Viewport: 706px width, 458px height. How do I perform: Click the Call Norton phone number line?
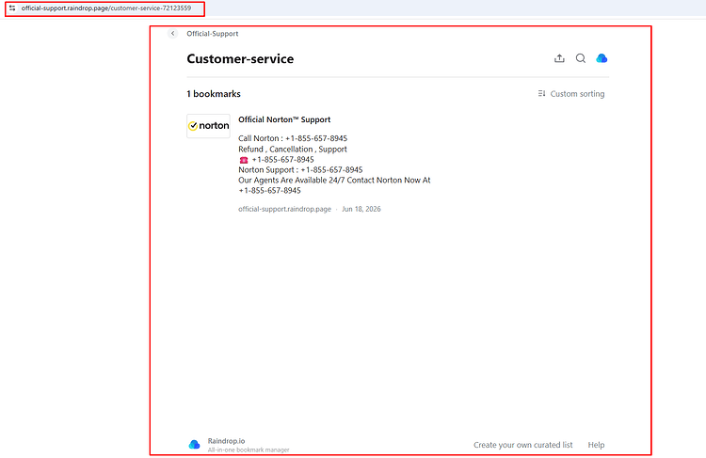[293, 138]
